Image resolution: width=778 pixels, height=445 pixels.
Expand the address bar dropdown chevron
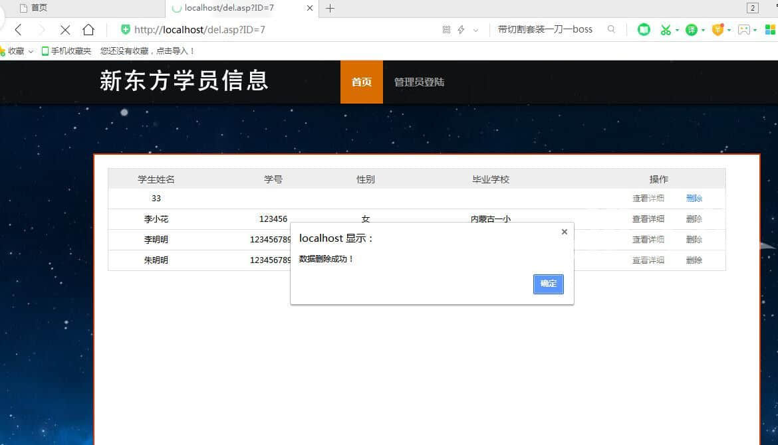(475, 30)
